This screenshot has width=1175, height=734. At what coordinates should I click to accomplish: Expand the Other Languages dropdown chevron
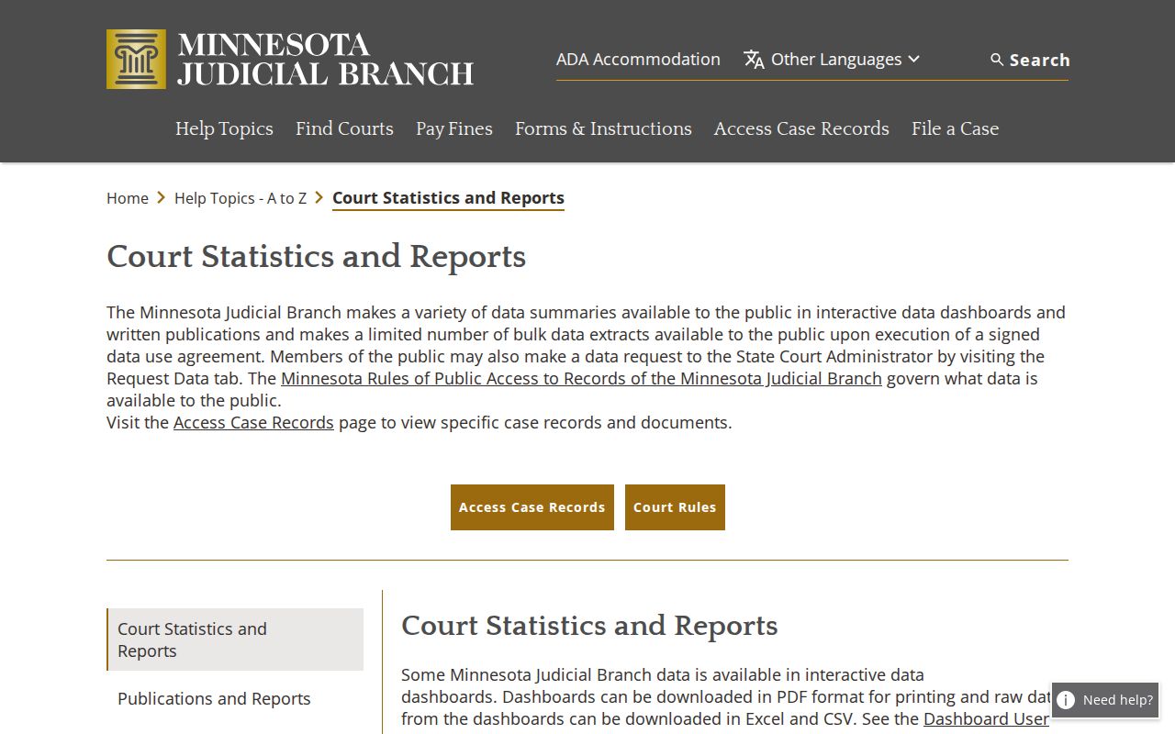(913, 60)
